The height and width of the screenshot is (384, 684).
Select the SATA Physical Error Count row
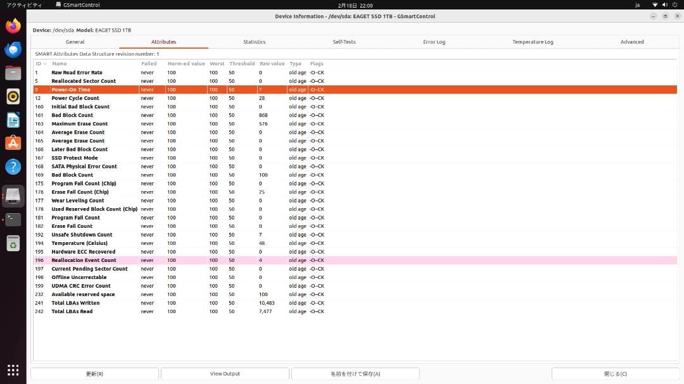(x=355, y=166)
